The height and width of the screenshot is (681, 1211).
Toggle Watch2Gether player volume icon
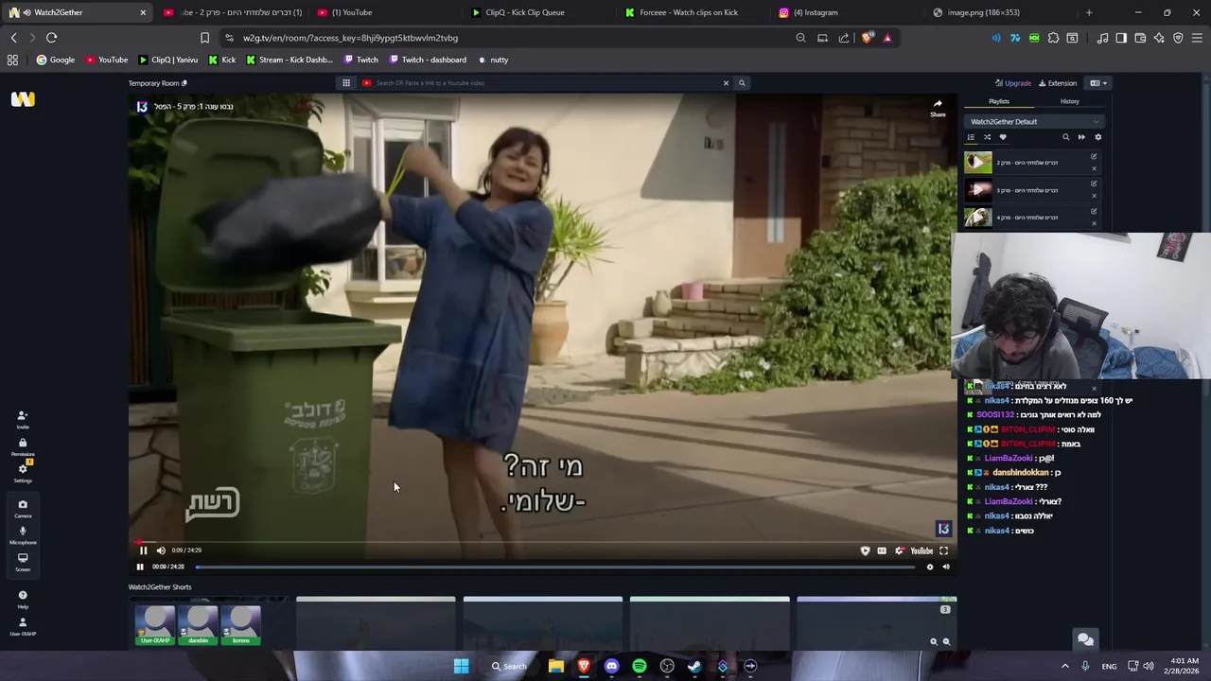pos(946,567)
